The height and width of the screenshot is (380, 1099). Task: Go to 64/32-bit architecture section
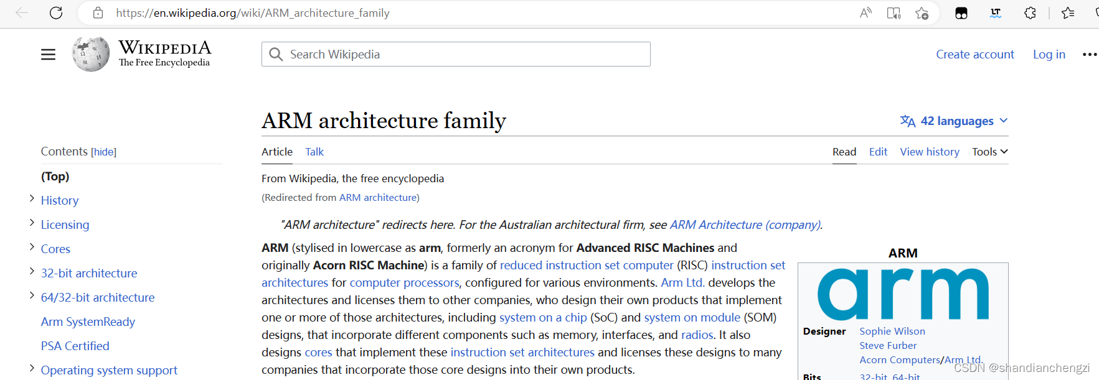98,297
